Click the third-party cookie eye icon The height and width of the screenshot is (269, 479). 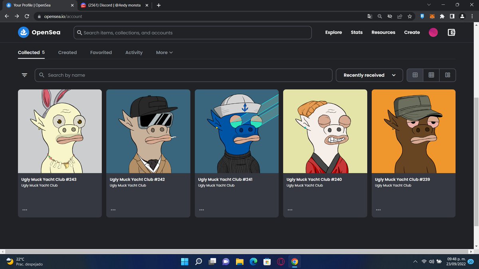tap(390, 16)
